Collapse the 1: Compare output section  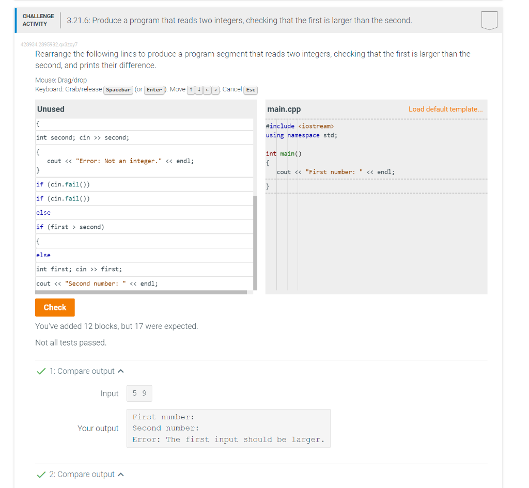click(x=121, y=371)
